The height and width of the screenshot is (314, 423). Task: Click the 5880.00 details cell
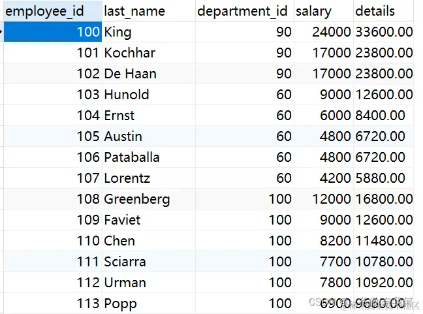click(x=383, y=178)
